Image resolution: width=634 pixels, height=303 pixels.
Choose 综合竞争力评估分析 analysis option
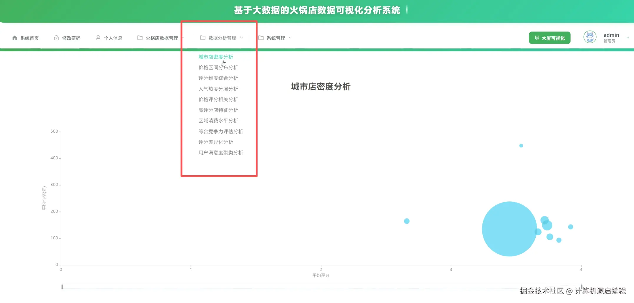pyautogui.click(x=220, y=131)
